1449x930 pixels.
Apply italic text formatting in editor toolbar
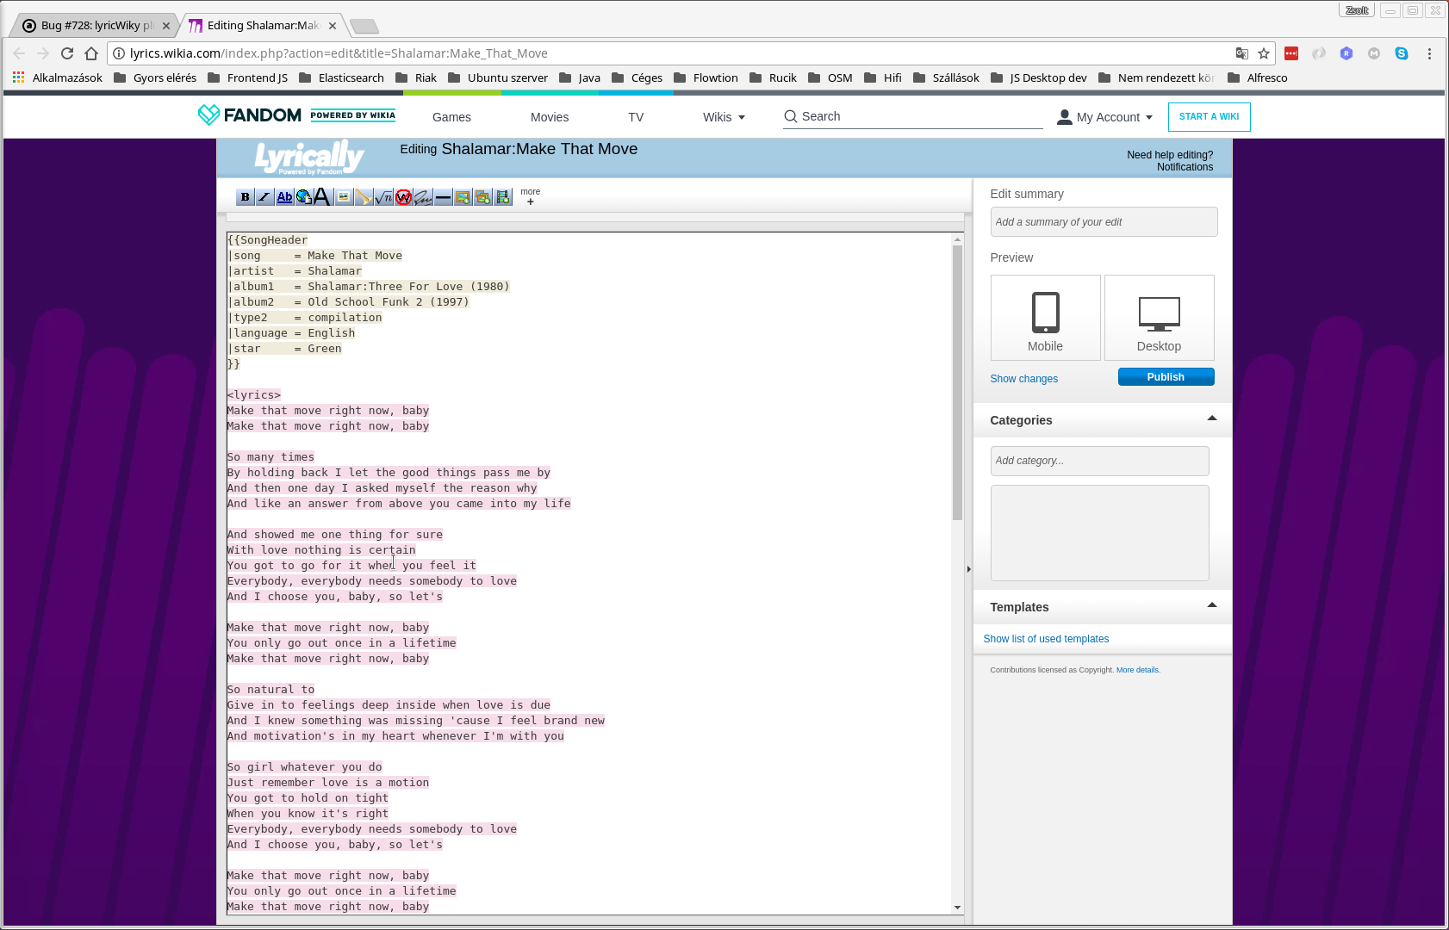pos(264,197)
